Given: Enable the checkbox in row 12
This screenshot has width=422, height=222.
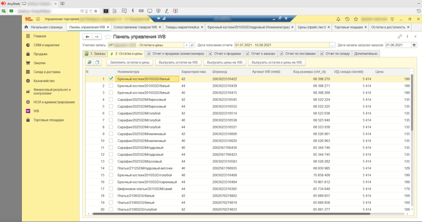Looking at the screenshot, I should (x=110, y=155).
